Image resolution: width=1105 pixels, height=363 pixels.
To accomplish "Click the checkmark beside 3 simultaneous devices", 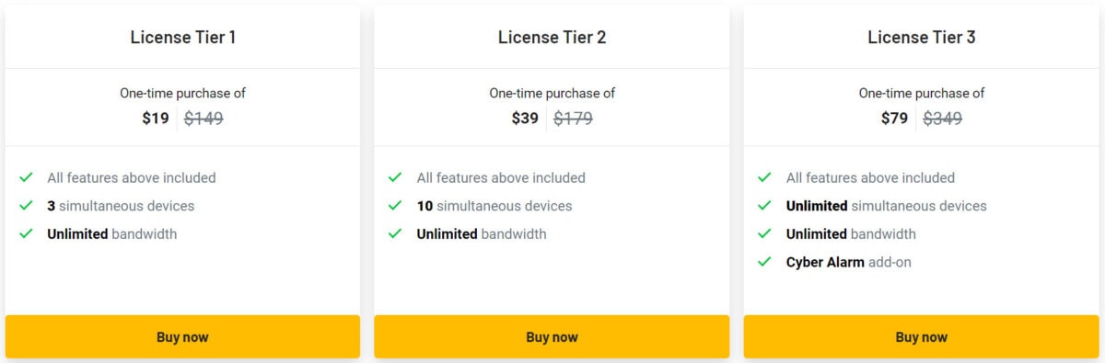I will (26, 206).
